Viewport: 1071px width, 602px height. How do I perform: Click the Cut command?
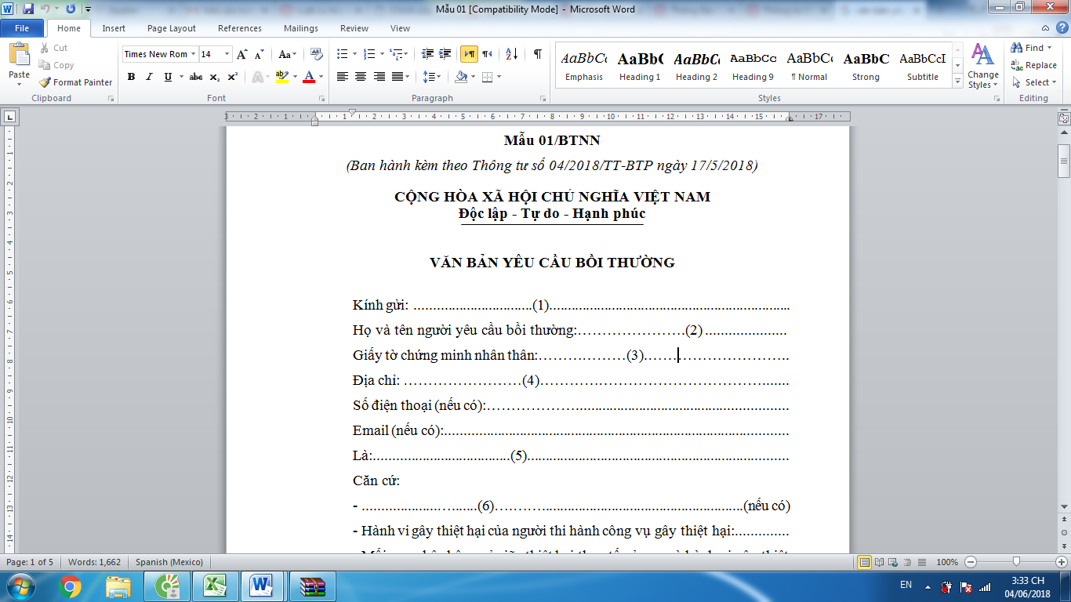[53, 49]
